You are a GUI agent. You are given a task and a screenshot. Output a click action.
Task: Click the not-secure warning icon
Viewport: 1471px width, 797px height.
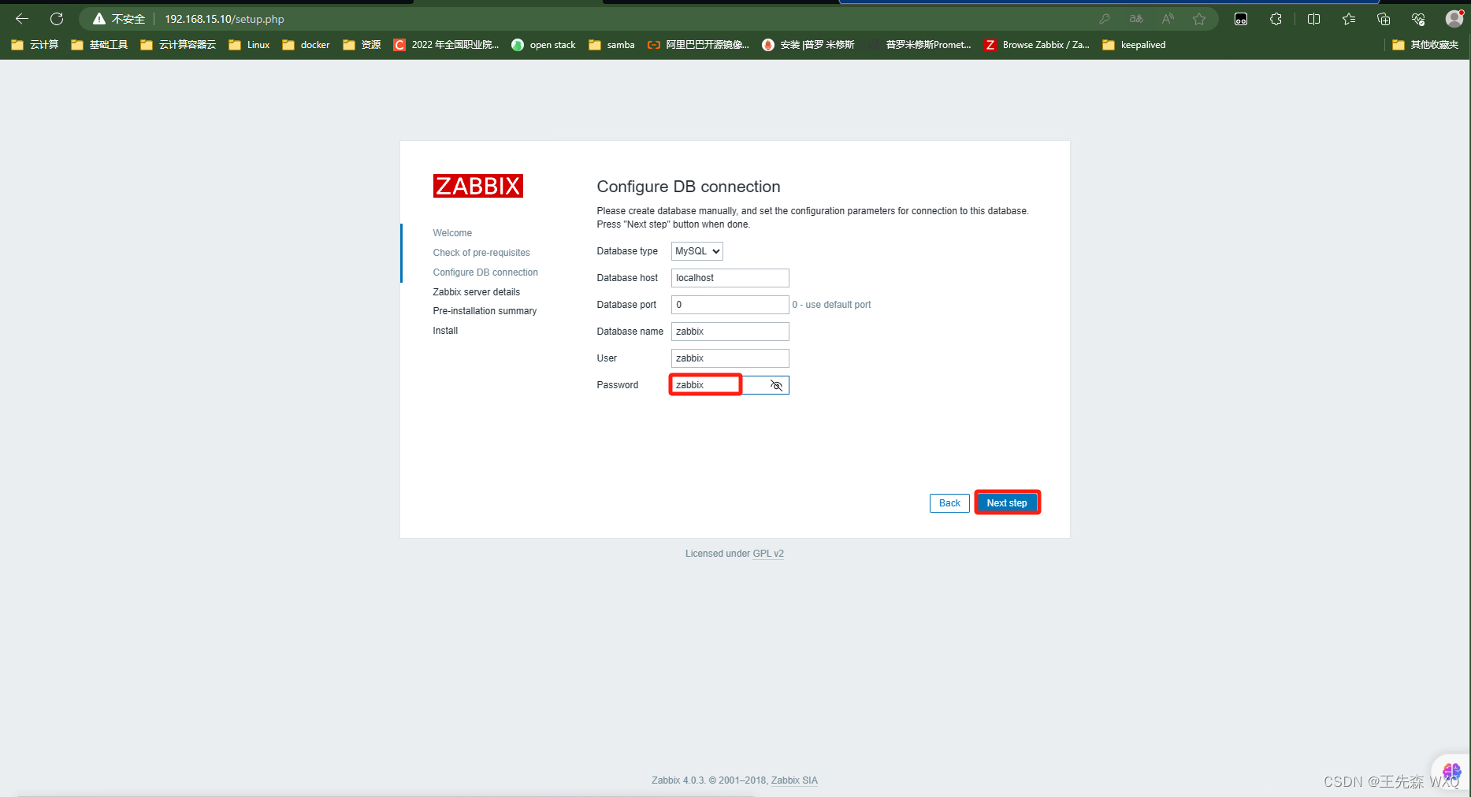tap(99, 19)
